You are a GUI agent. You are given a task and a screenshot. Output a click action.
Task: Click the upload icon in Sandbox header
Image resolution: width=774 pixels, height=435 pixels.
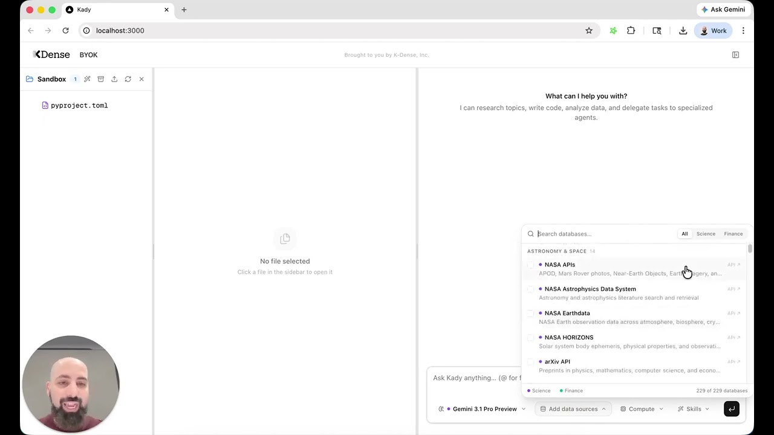coord(114,79)
